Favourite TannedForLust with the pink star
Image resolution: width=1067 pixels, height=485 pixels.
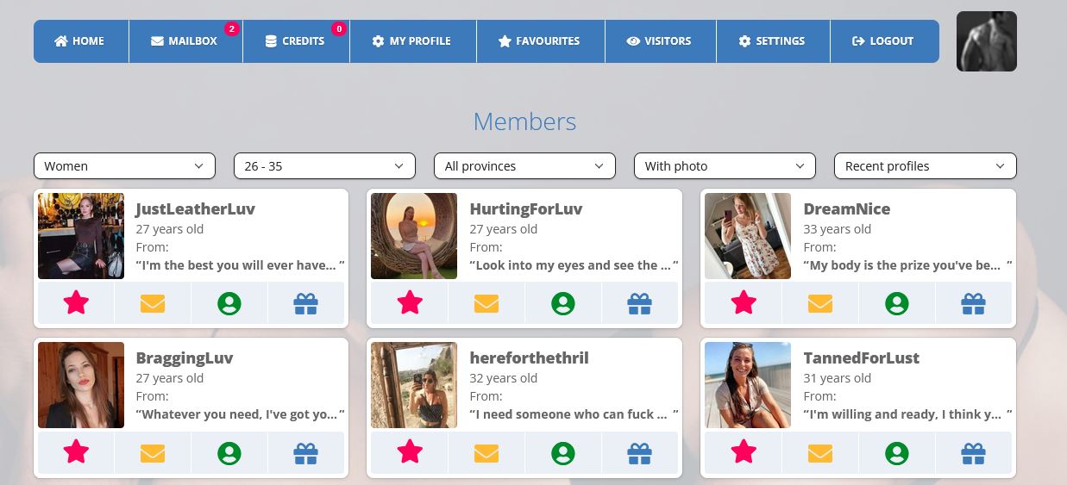tap(744, 452)
